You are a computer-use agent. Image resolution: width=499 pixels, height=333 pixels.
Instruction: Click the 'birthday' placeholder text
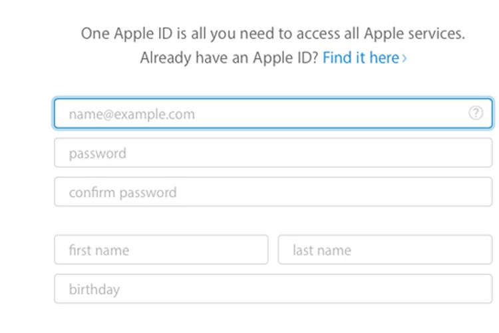pos(94,290)
